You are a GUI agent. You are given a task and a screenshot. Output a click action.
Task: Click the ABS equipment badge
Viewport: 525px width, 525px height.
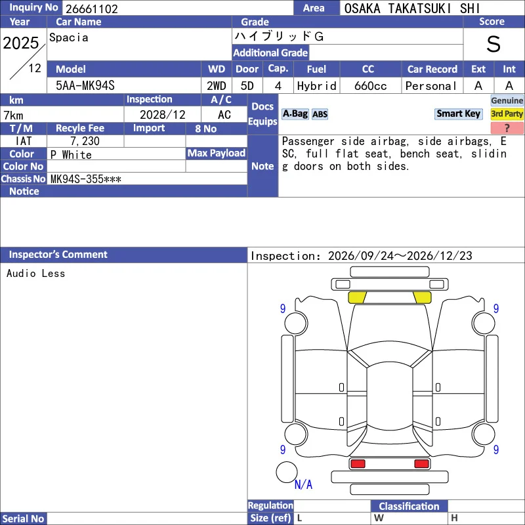pos(320,114)
